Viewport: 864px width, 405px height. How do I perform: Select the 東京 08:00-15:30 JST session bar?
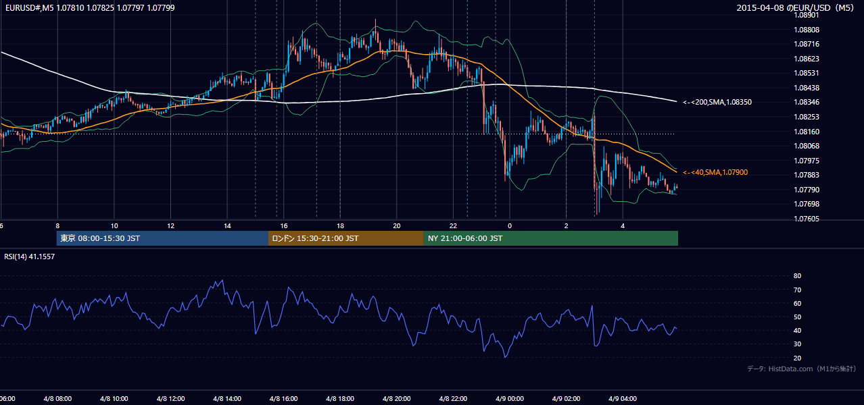pos(162,238)
